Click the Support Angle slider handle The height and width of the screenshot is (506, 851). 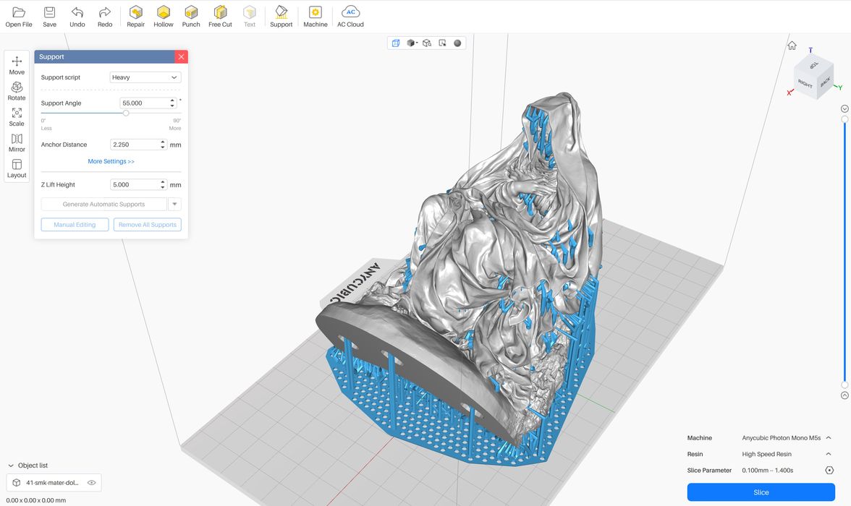click(126, 113)
